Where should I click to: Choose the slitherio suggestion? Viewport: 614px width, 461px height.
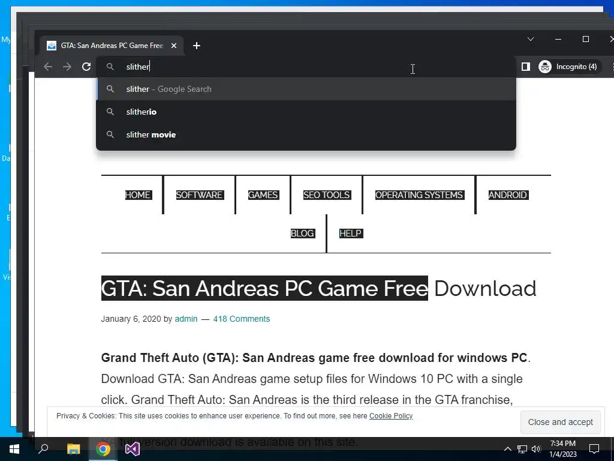point(306,112)
